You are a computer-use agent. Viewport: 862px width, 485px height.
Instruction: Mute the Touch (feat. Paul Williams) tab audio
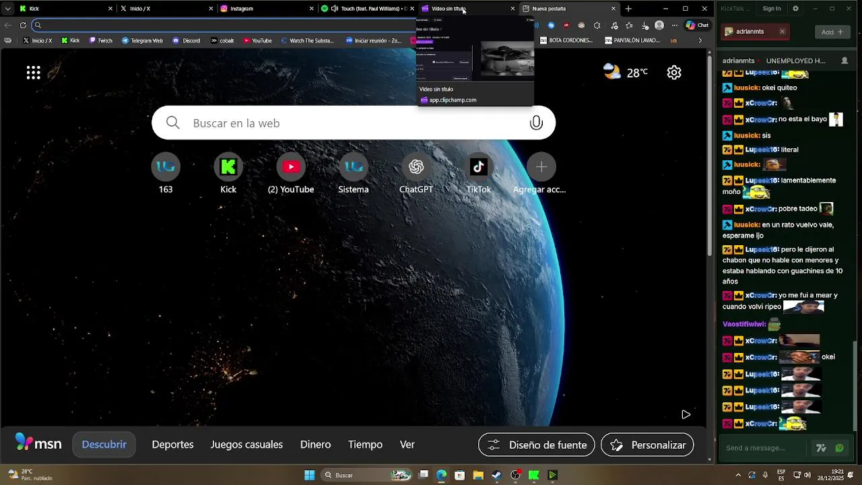pyautogui.click(x=335, y=9)
